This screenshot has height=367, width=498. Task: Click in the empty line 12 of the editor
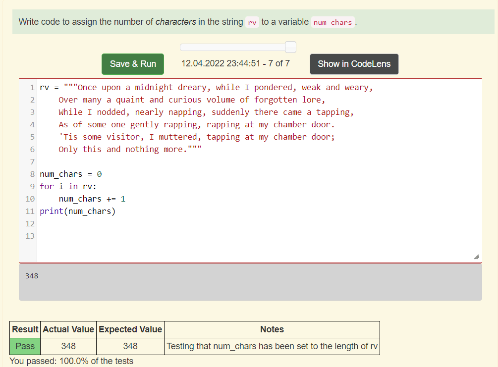[x=259, y=224]
